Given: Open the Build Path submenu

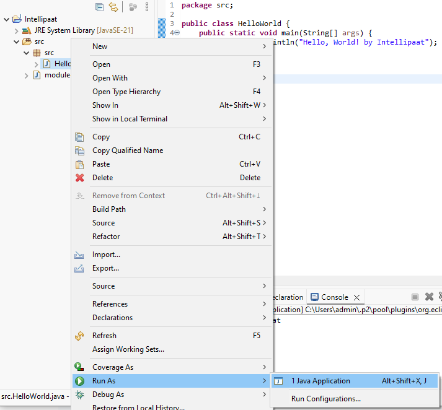Looking at the screenshot, I should [172, 209].
